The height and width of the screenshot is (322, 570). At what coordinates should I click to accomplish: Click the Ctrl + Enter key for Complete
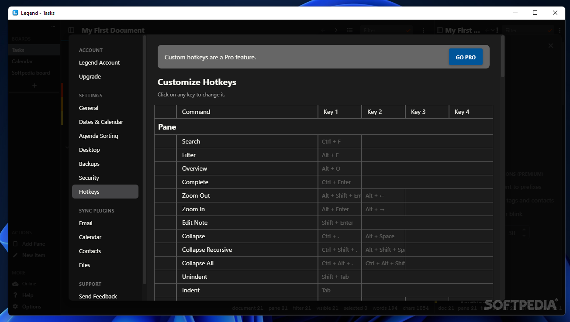[340, 182]
